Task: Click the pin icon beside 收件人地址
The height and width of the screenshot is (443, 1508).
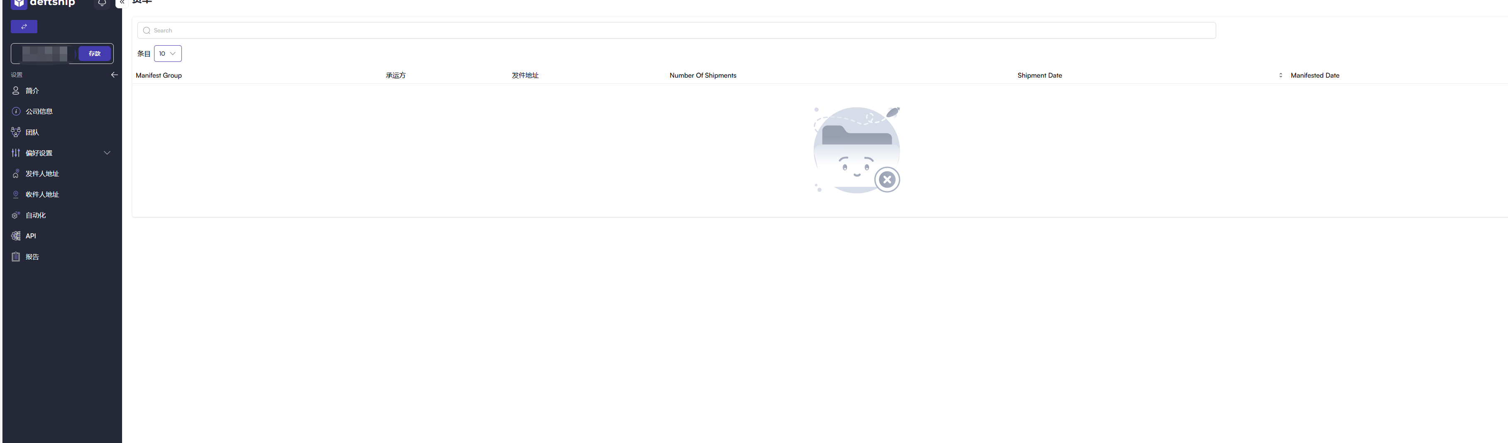Action: pyautogui.click(x=16, y=194)
